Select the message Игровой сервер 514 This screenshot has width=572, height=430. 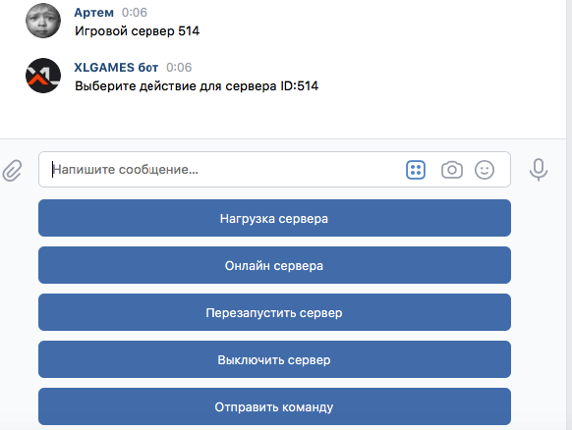point(138,31)
